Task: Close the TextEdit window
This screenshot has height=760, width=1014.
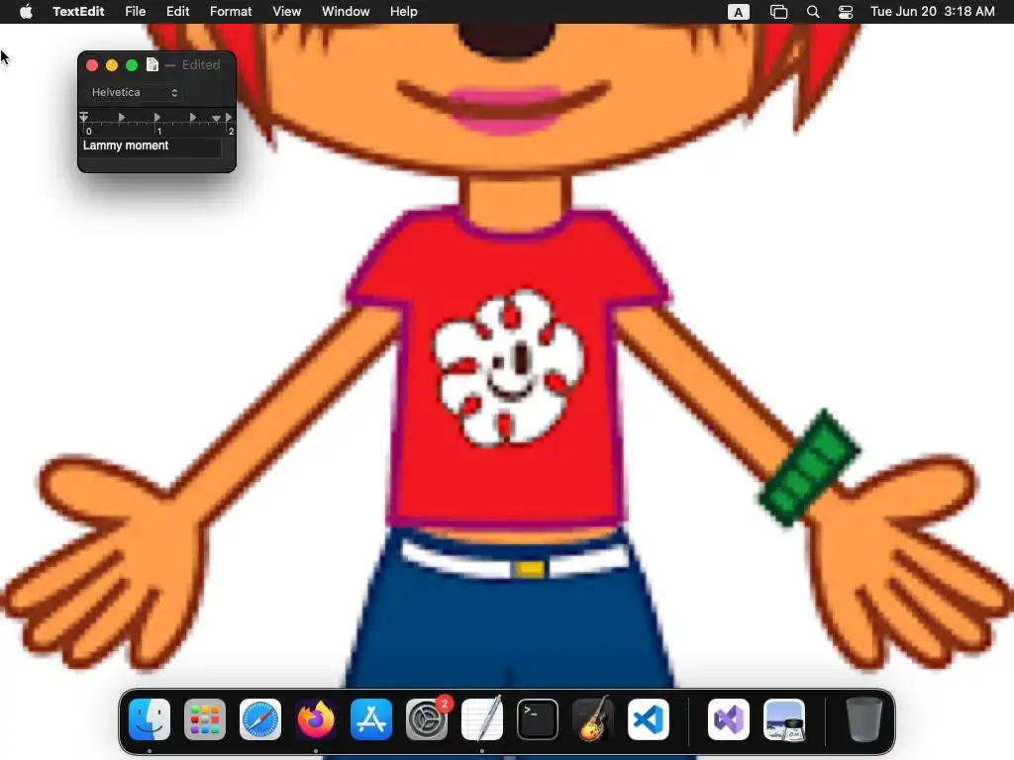Action: [92, 64]
